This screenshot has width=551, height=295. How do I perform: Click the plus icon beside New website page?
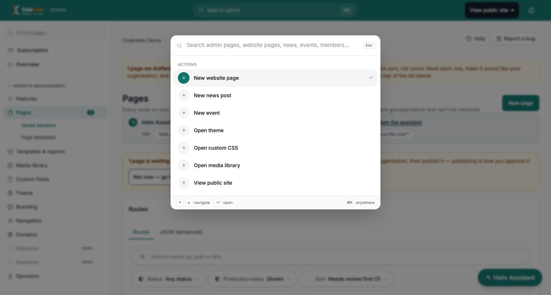coord(184,78)
